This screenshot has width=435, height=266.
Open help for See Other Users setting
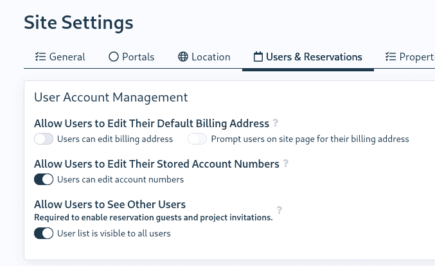click(280, 210)
